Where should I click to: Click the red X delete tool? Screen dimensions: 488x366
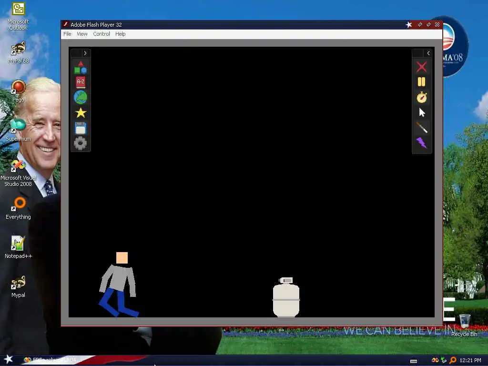pos(422,67)
